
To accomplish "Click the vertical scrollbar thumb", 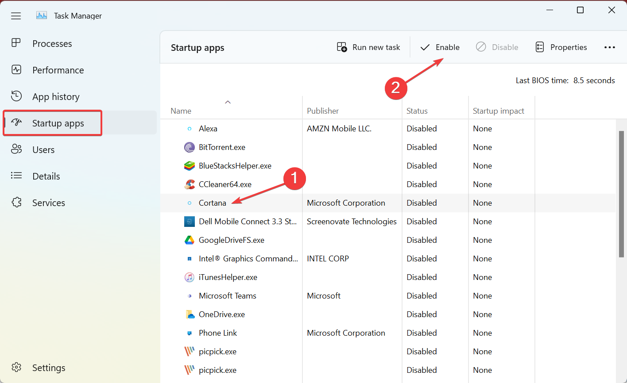I will tap(621, 194).
